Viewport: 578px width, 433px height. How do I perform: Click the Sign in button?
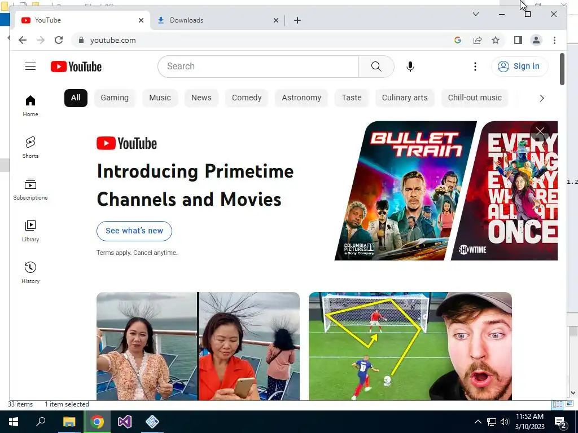[519, 67]
